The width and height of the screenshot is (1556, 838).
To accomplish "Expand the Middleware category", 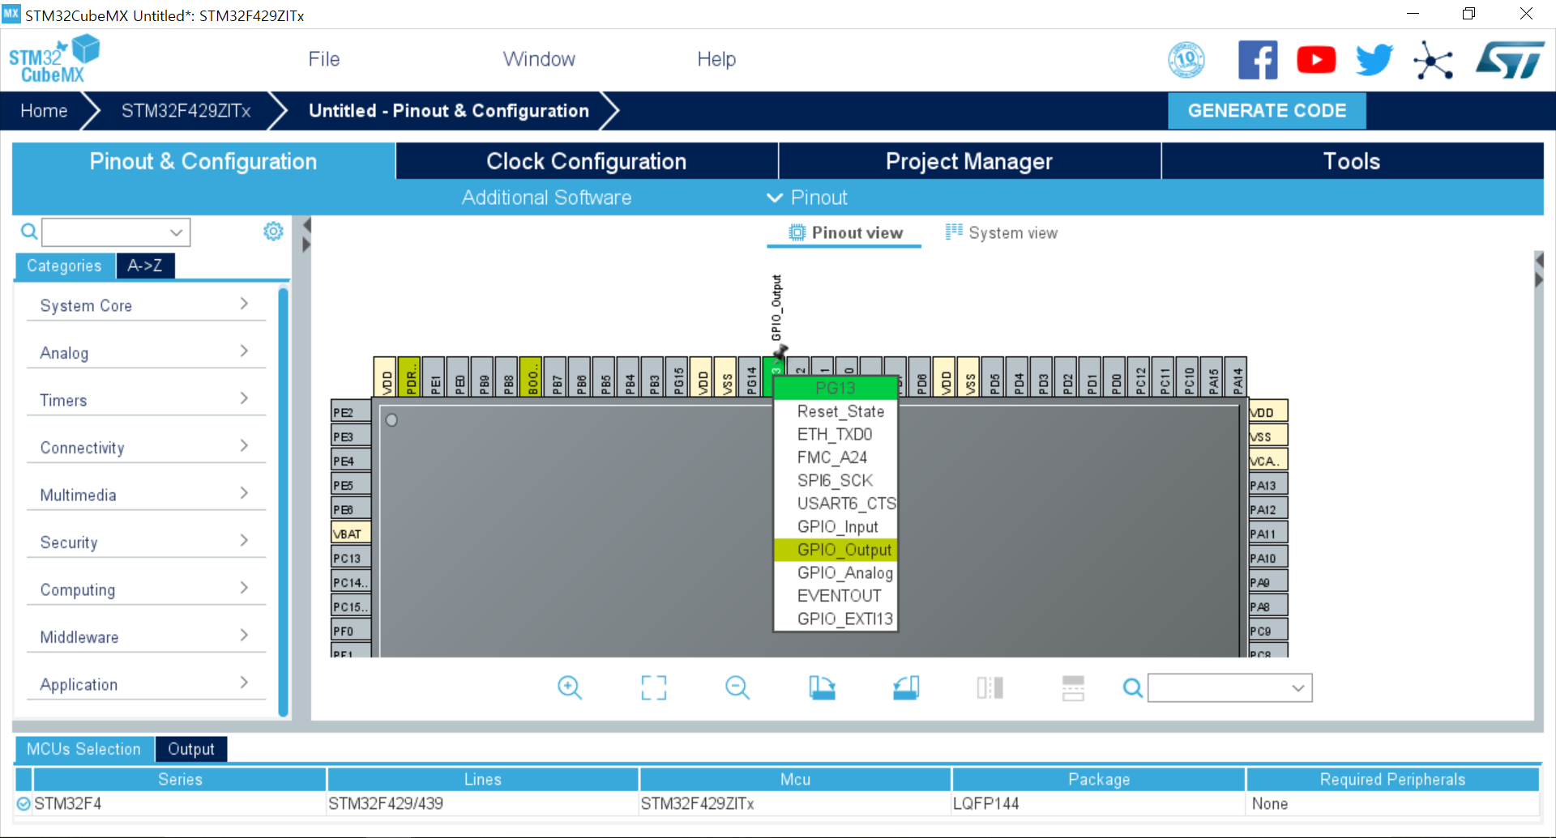I will (x=146, y=637).
